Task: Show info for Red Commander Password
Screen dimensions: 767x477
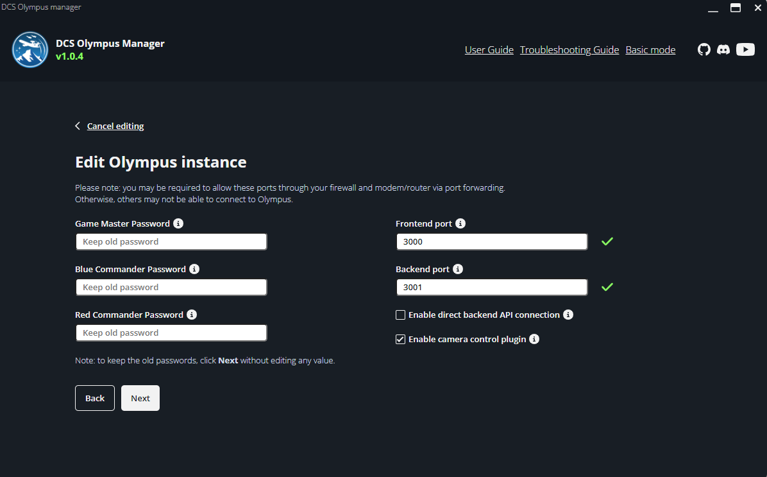Action: tap(192, 315)
